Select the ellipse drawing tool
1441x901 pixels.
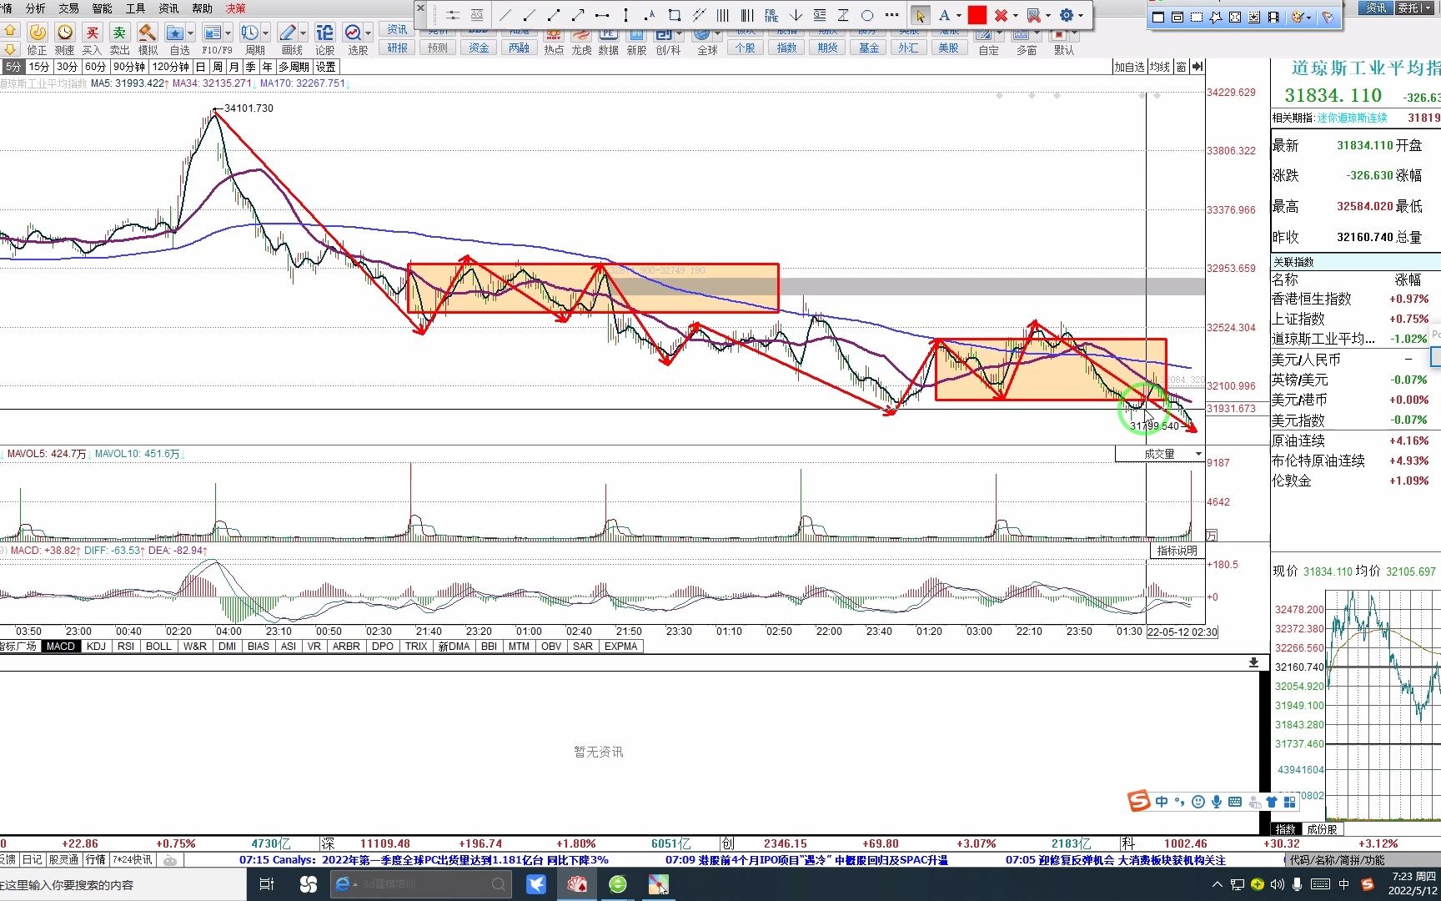point(867,15)
